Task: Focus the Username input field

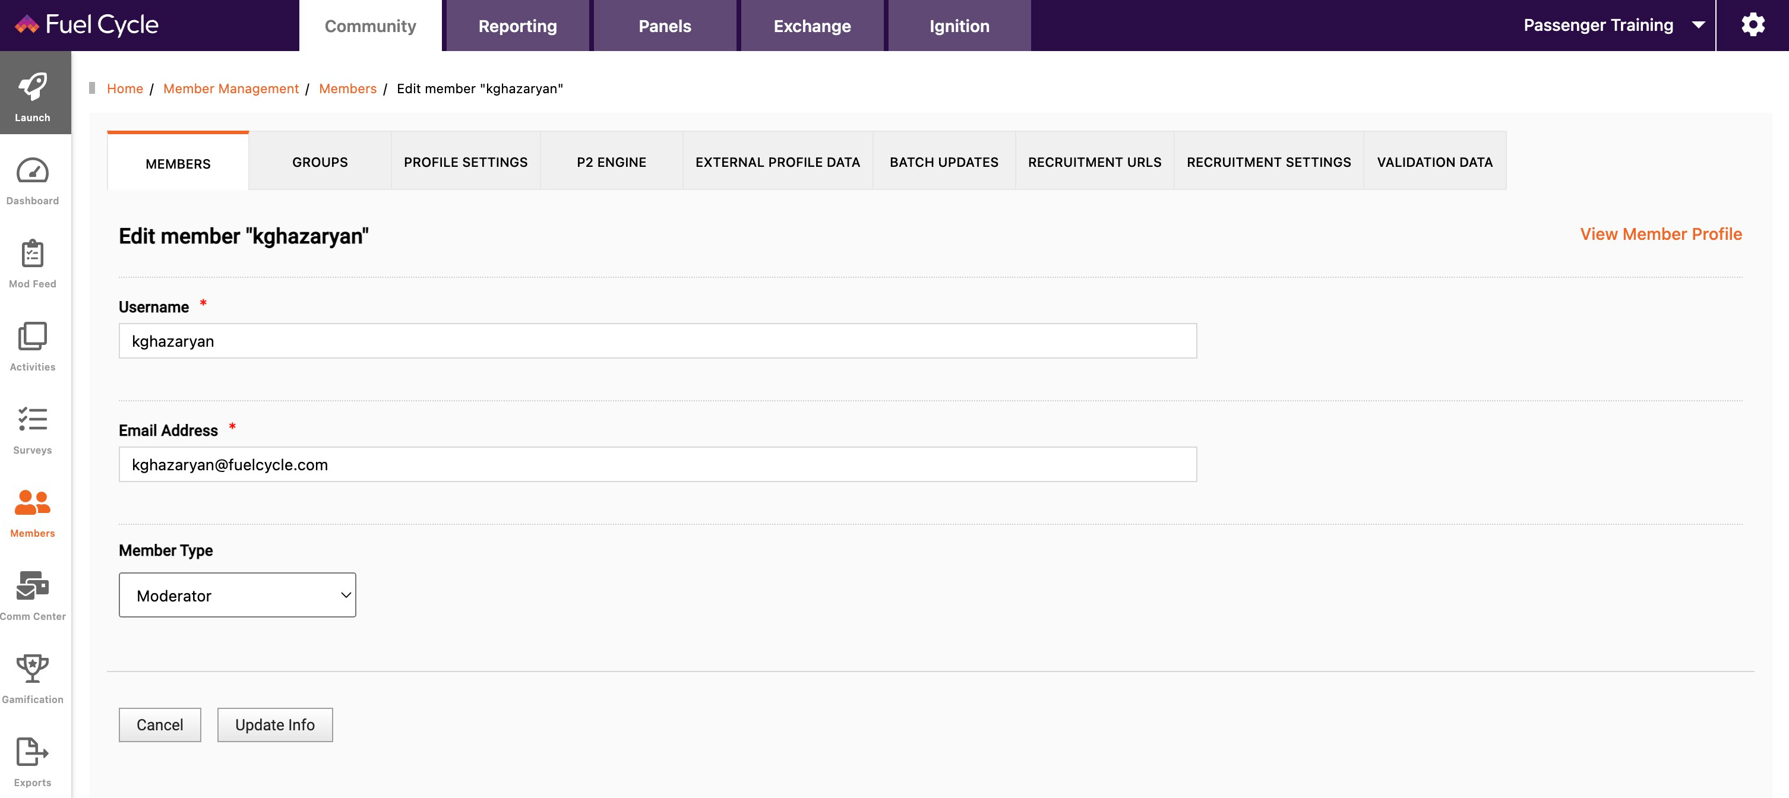Action: (658, 341)
